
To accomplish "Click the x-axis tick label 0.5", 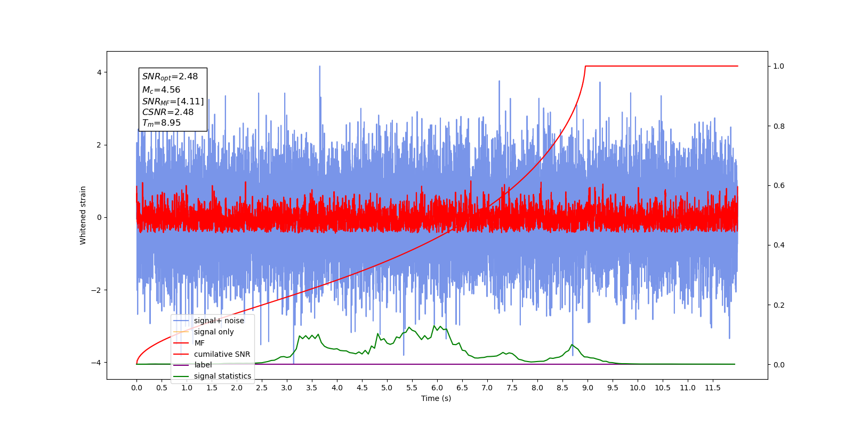I will (162, 388).
